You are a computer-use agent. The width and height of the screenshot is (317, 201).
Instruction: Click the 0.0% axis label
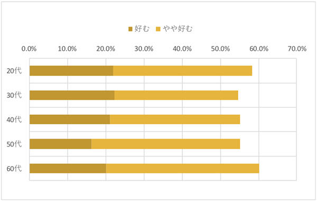click(x=29, y=49)
